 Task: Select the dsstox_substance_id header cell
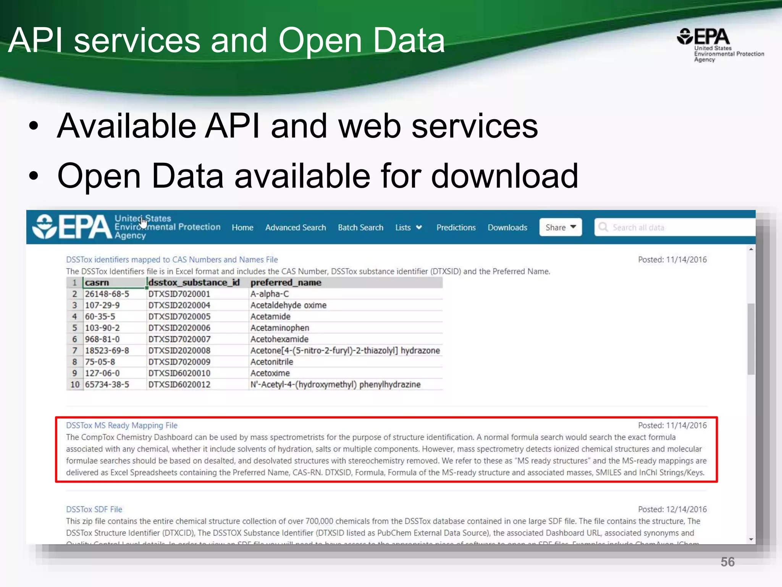(197, 282)
